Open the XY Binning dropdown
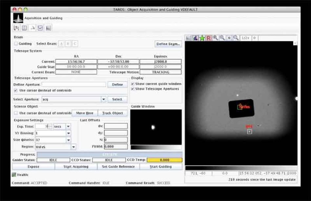 pos(68,133)
